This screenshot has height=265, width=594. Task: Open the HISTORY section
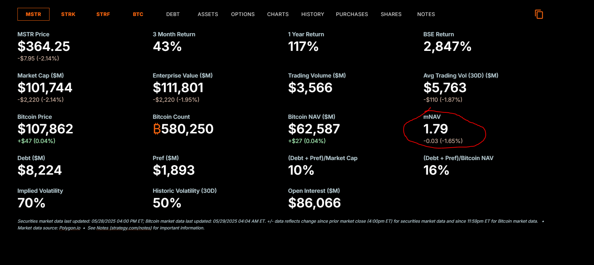tap(313, 14)
